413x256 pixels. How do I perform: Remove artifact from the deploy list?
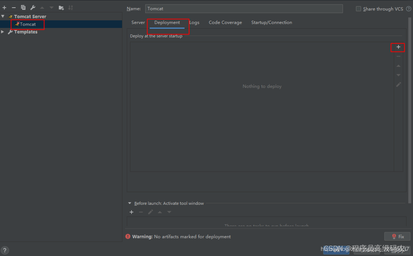coord(398,56)
